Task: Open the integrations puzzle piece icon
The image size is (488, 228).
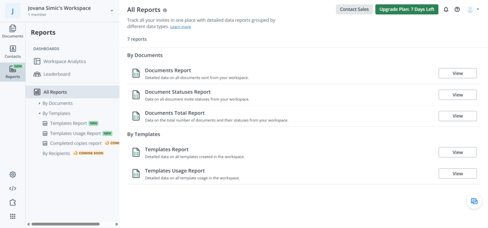Action: point(12,203)
